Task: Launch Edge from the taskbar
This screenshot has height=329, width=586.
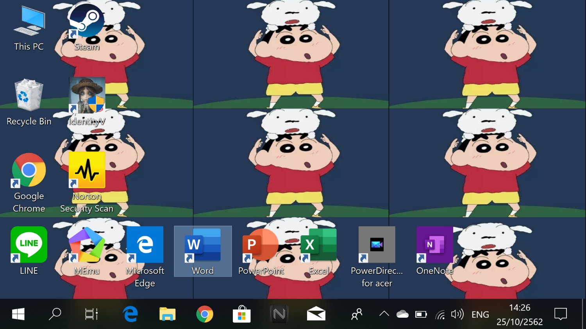Action: pos(130,314)
